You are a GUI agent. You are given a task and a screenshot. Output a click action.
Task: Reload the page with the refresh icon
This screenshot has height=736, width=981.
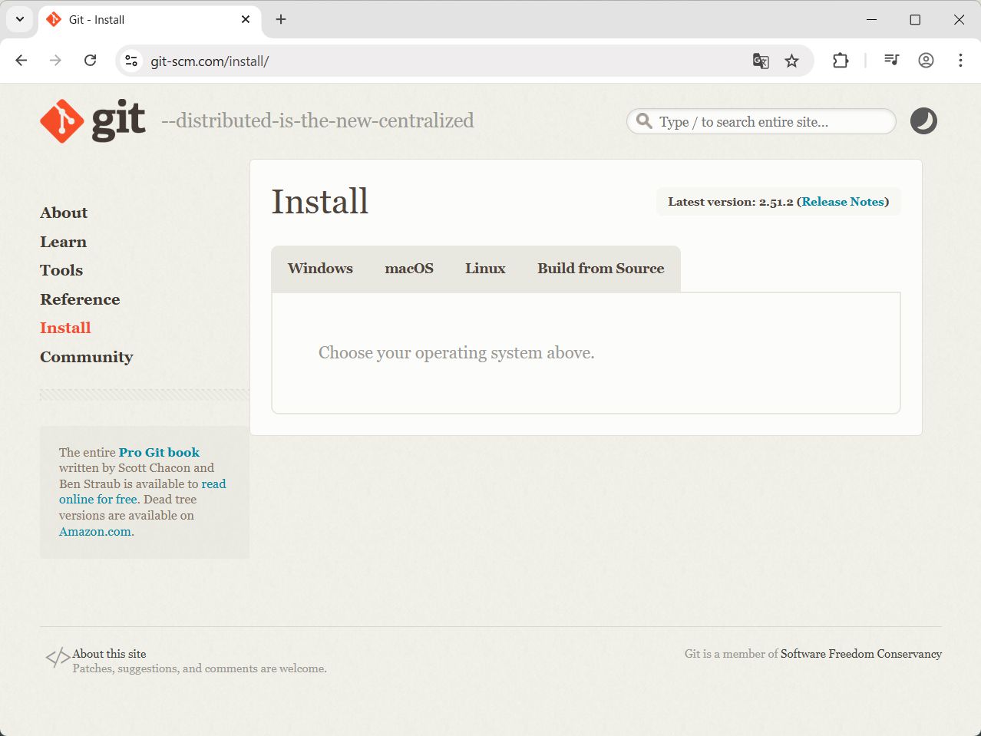pos(90,61)
